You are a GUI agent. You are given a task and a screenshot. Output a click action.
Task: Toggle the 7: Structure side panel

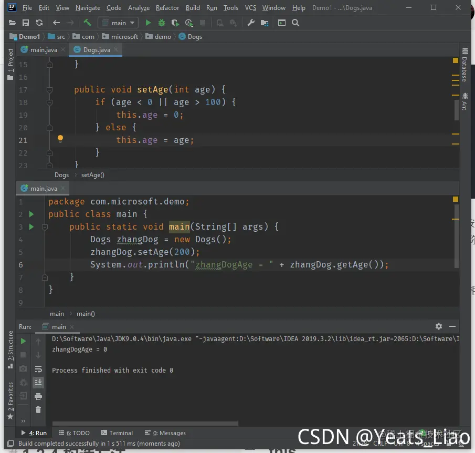coord(10,349)
